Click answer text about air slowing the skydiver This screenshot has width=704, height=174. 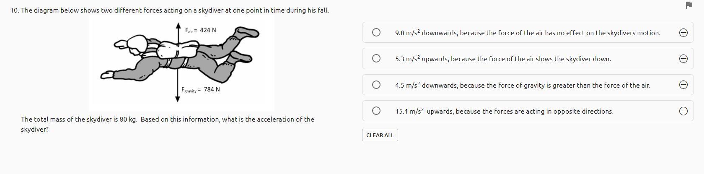click(x=503, y=59)
